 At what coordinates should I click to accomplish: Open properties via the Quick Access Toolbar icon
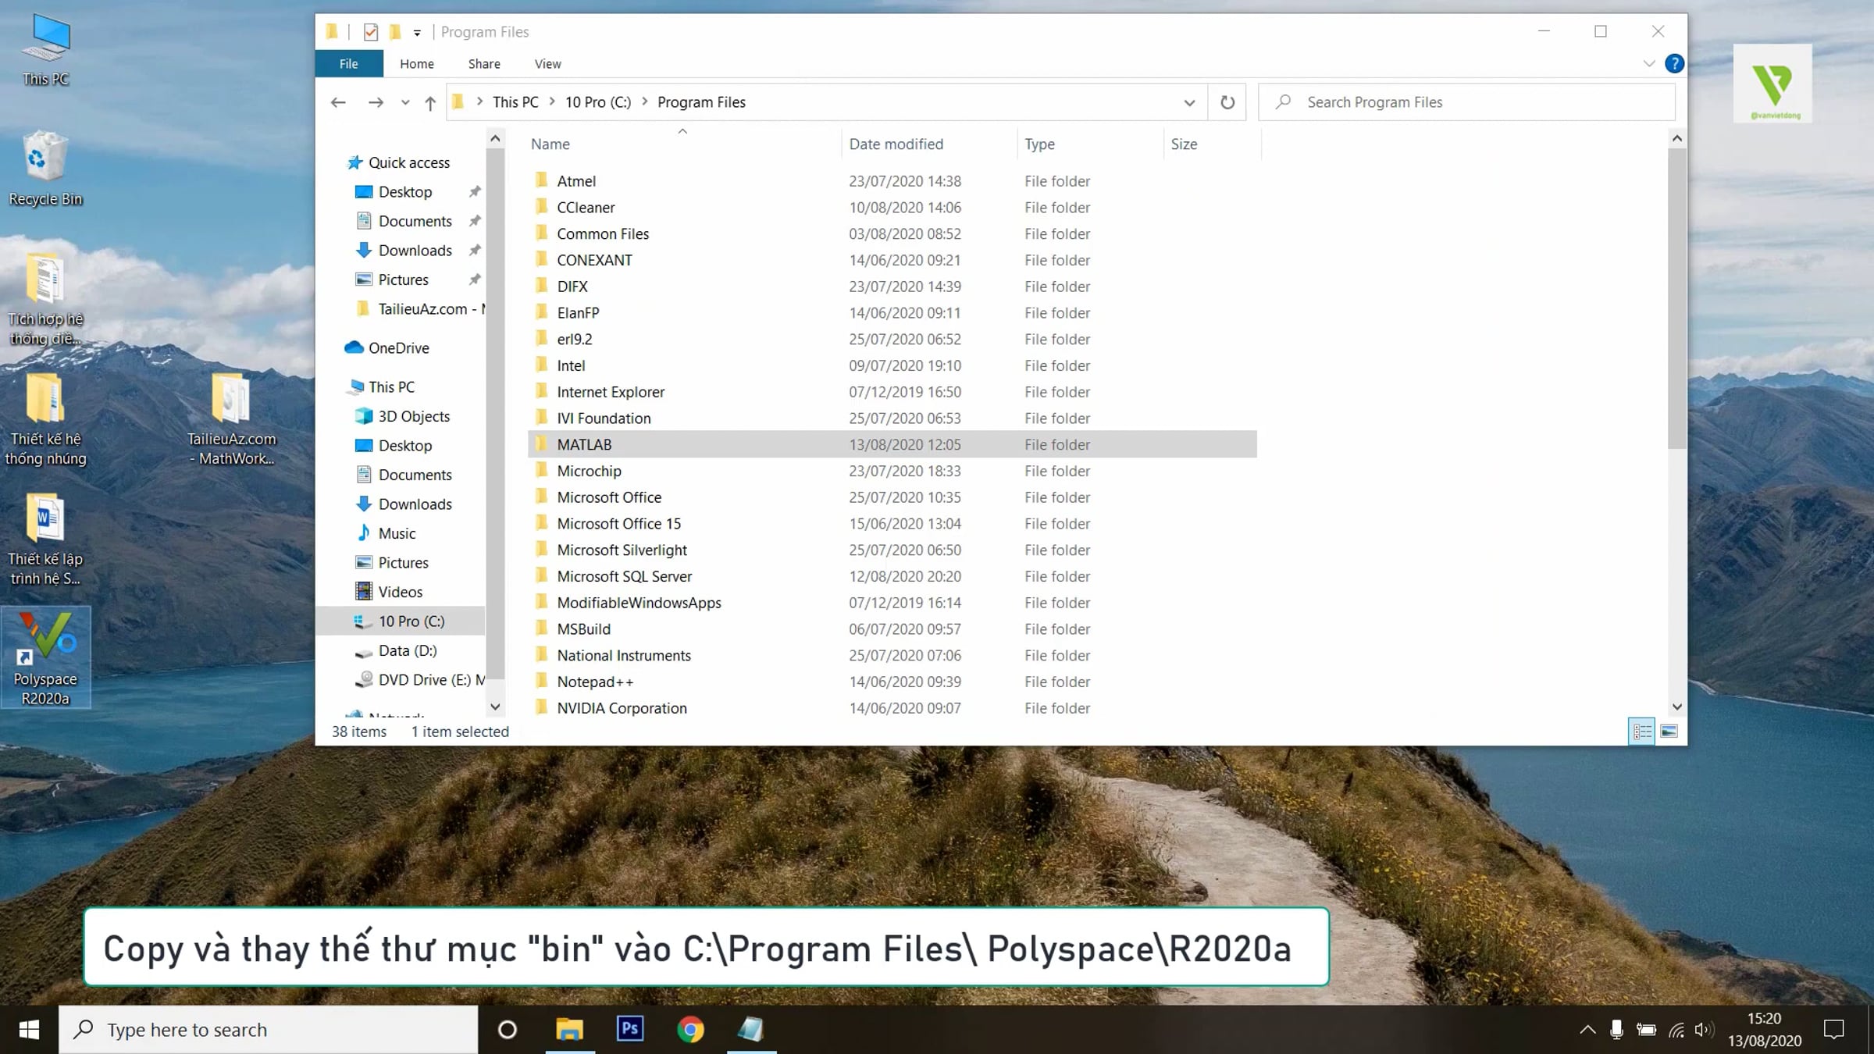coord(370,32)
